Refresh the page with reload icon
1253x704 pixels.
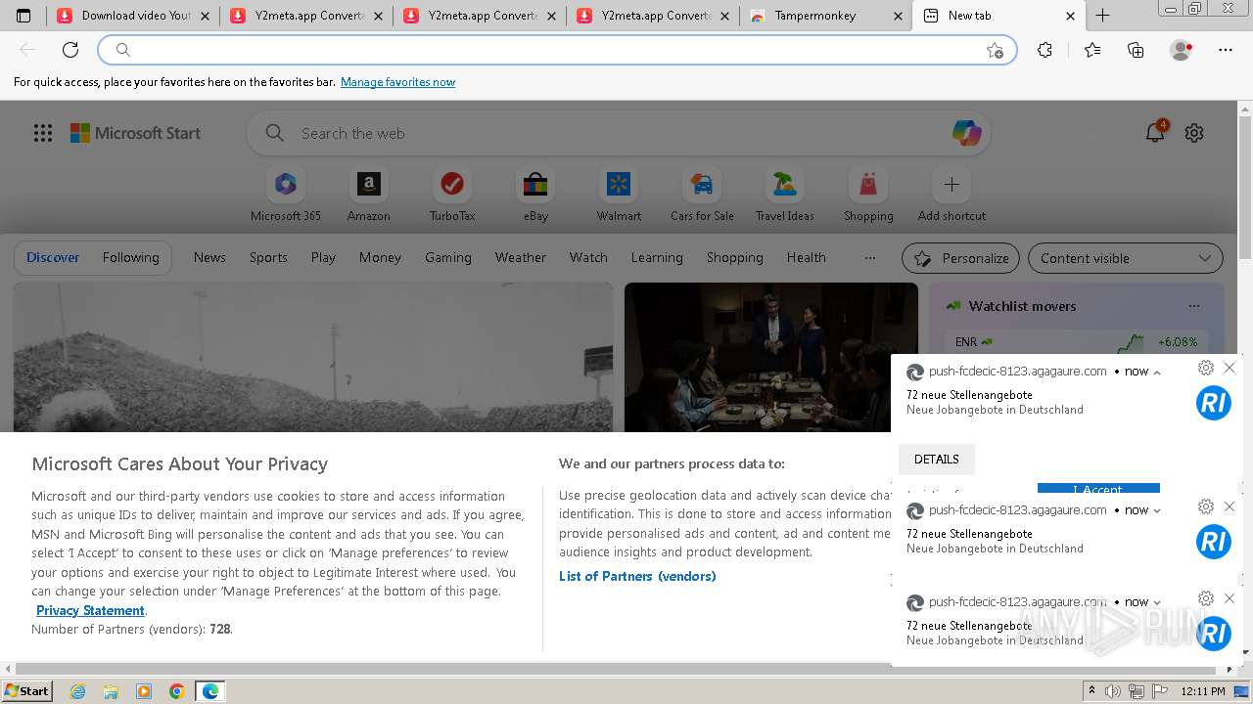70,50
